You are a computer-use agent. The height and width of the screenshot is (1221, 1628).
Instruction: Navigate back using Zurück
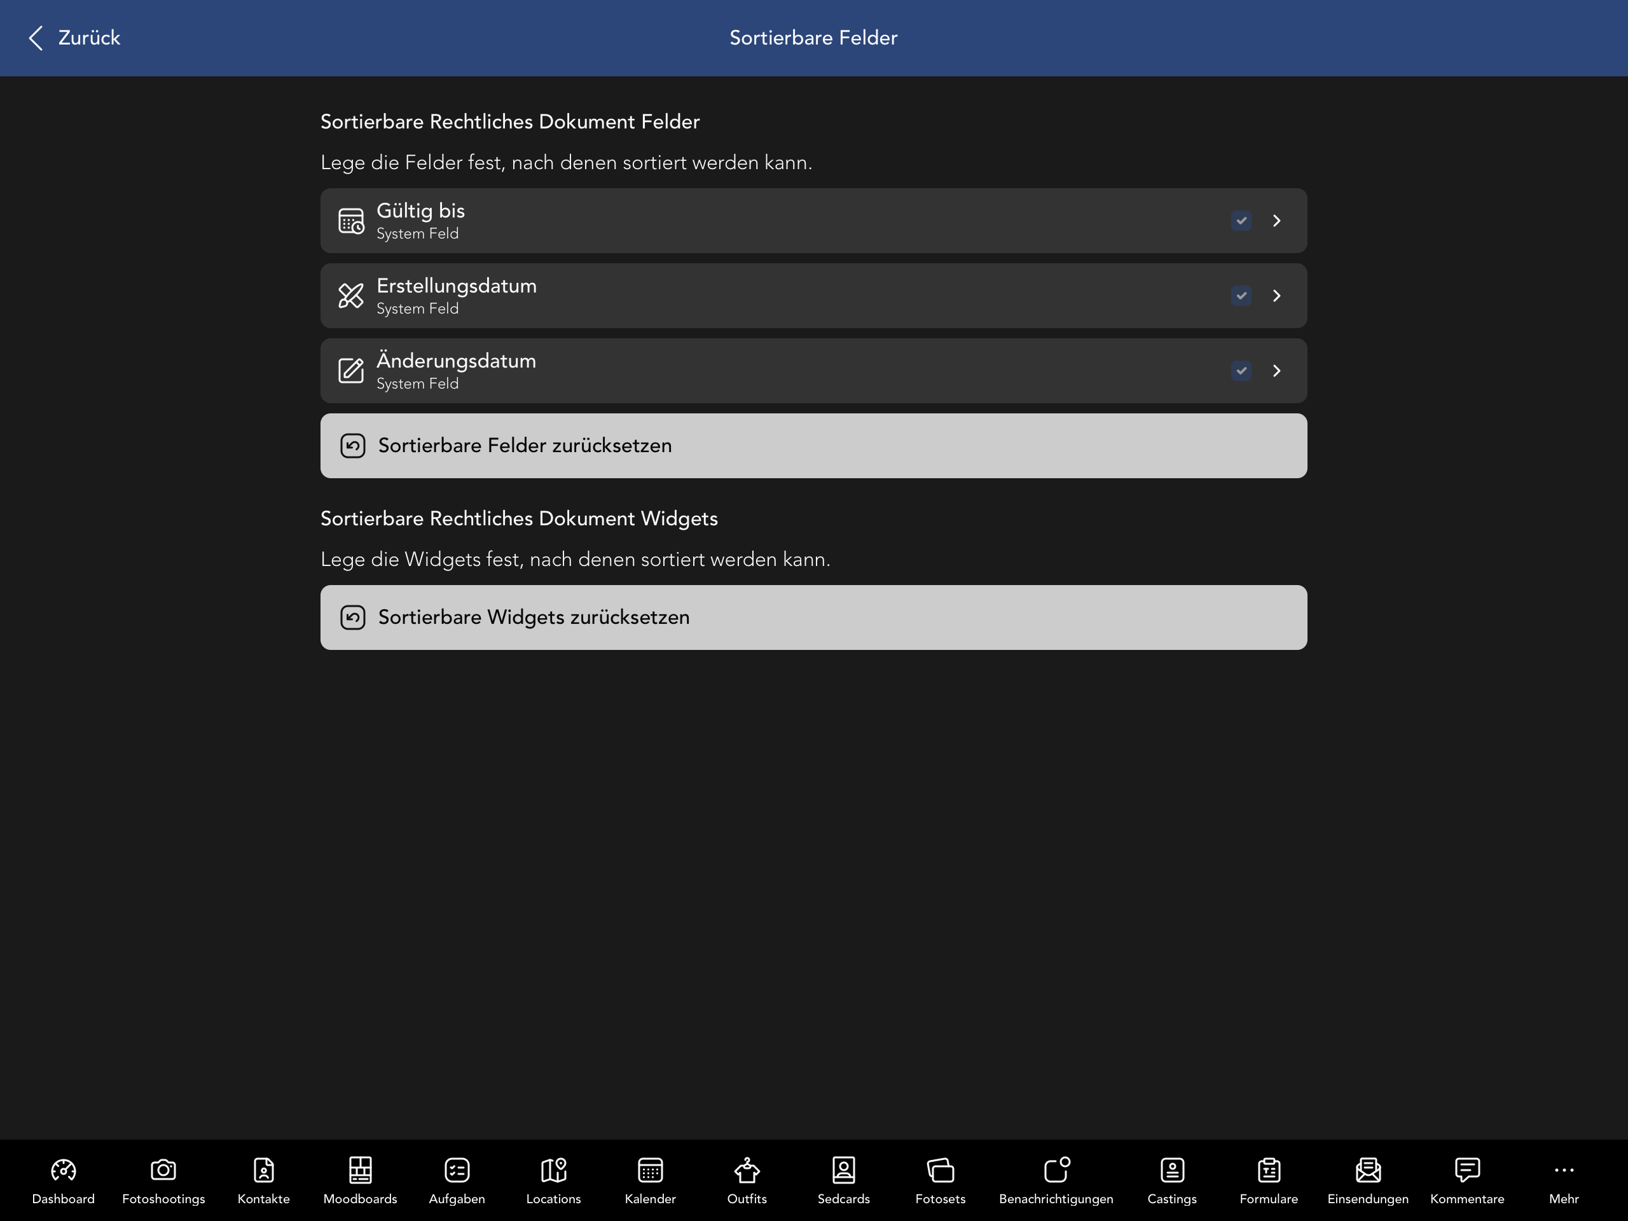tap(73, 38)
